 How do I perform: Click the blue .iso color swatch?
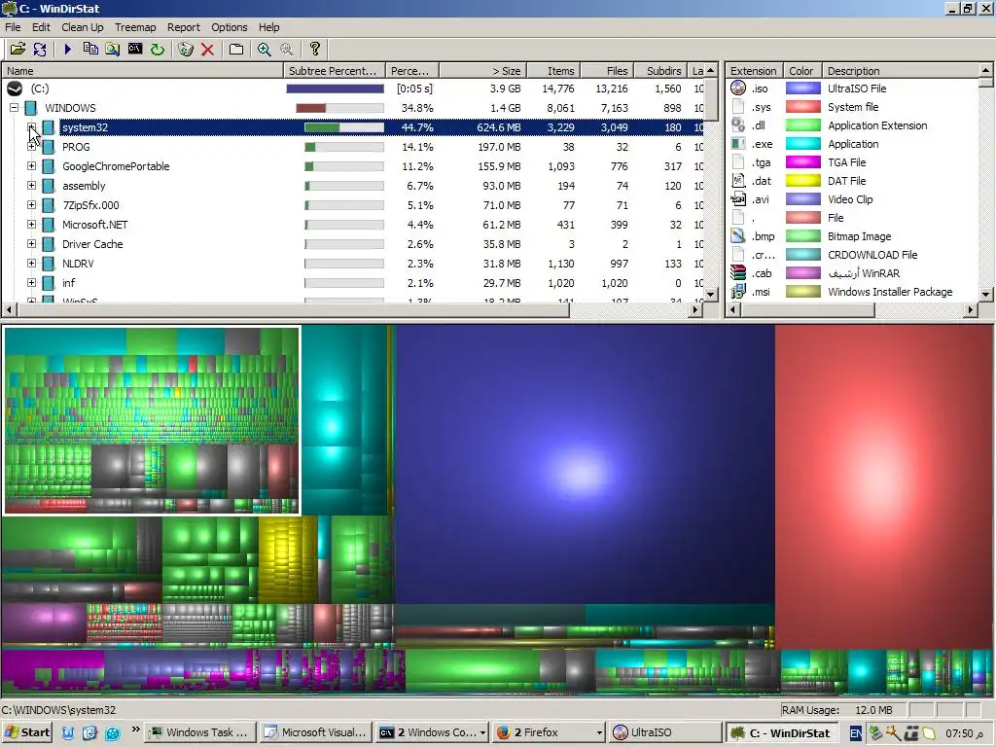tap(802, 89)
